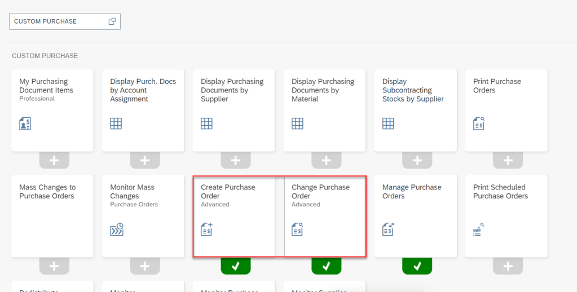The width and height of the screenshot is (577, 292).
Task: Click the Create Purchase Order document icon
Action: click(x=206, y=229)
